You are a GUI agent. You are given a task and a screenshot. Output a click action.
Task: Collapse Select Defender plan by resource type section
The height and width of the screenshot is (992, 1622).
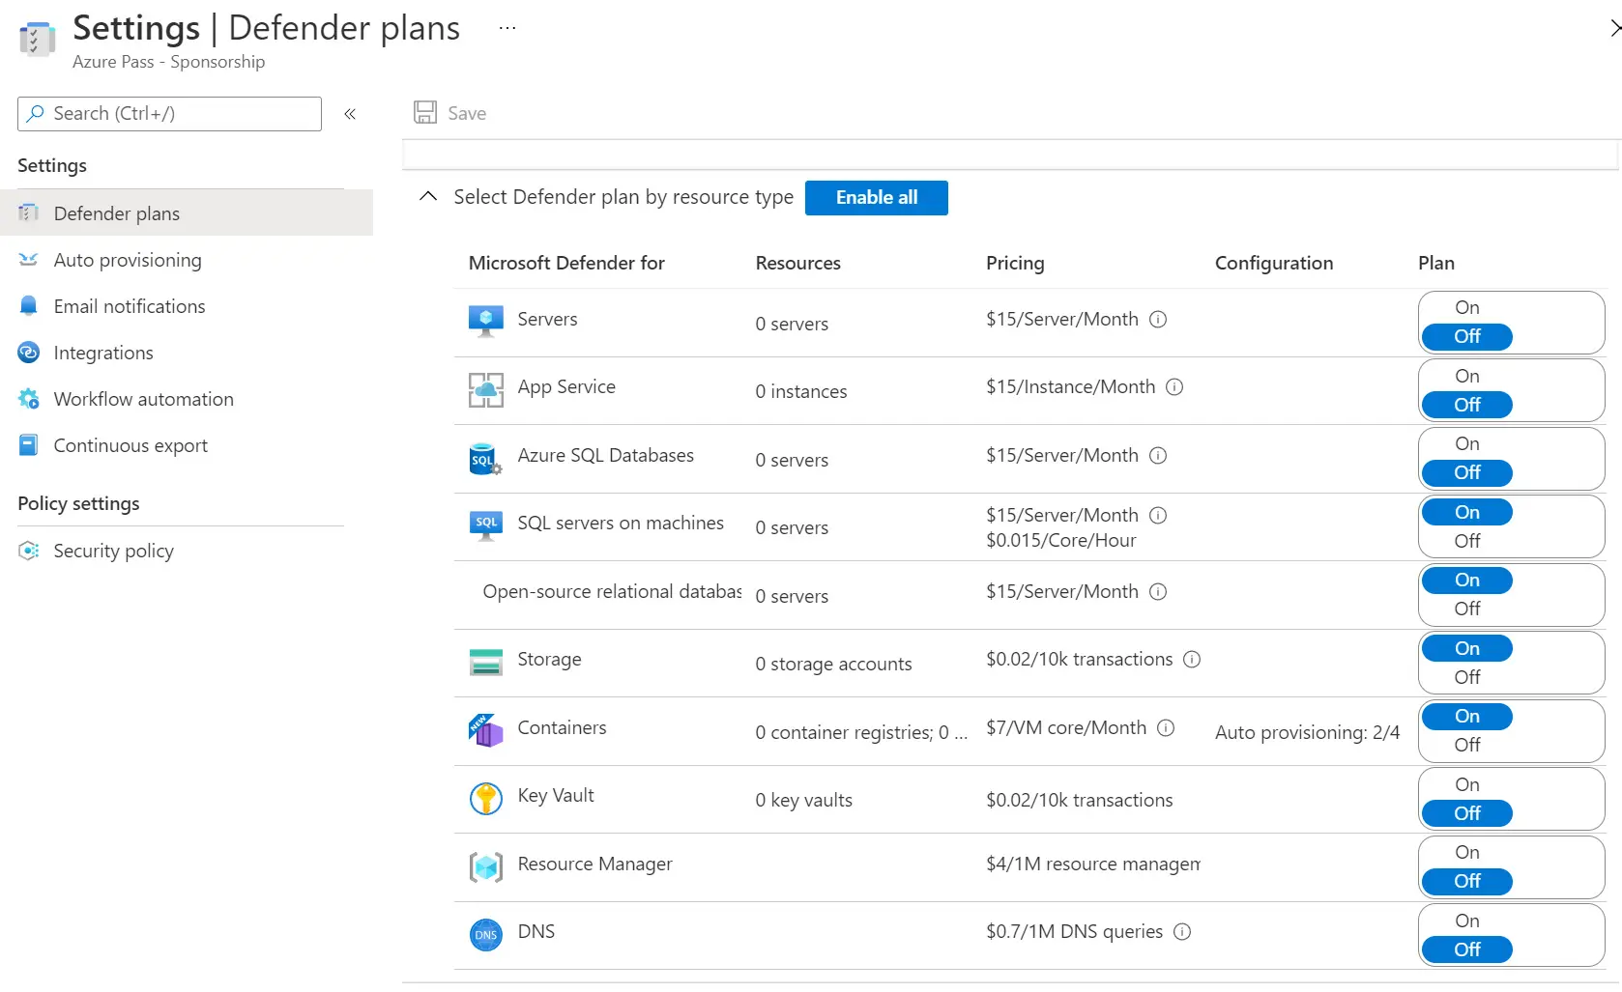[x=428, y=196]
